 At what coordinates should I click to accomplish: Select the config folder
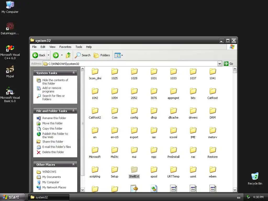point(134,113)
